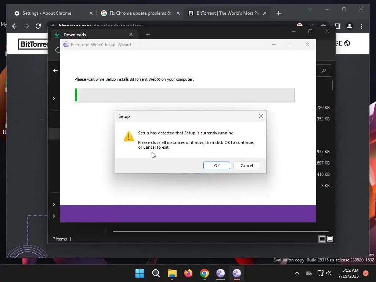Open Chrome three-dot menu
Screen dimensions: 376x282
(x=361, y=26)
